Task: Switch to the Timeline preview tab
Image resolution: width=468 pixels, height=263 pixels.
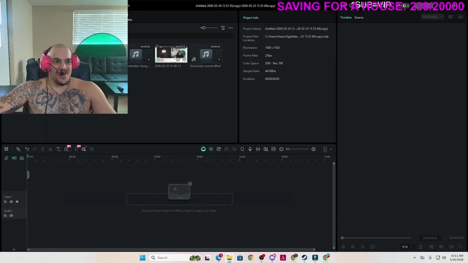Action: tap(346, 18)
